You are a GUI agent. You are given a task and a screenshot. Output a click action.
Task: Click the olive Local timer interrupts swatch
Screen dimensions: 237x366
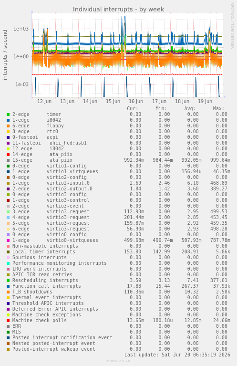[x=8, y=252]
